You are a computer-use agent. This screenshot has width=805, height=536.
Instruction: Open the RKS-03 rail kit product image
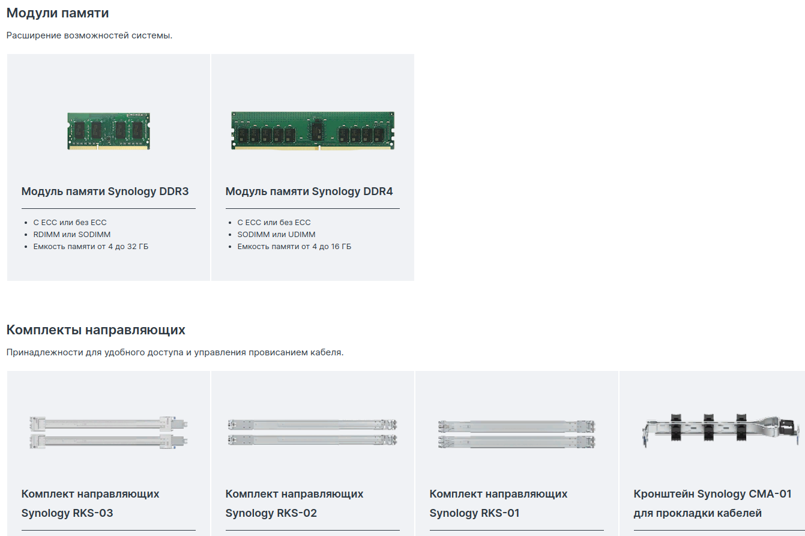click(x=108, y=433)
